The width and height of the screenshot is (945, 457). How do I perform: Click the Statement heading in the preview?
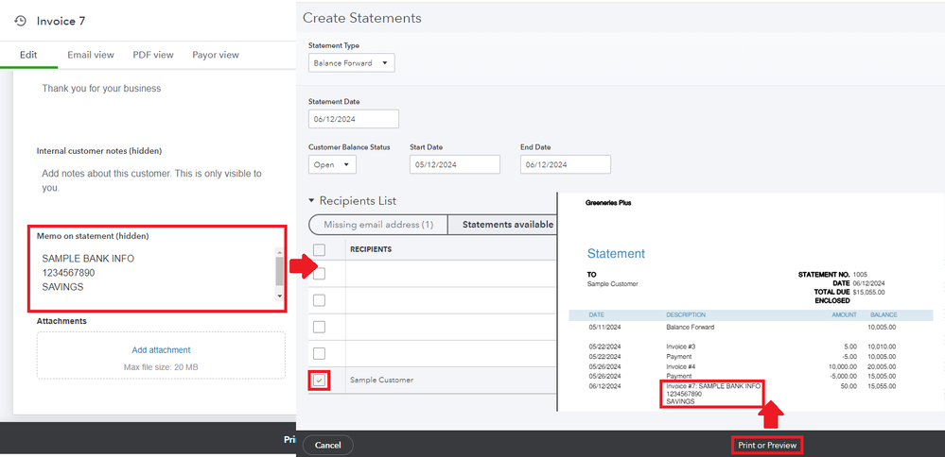tap(616, 254)
